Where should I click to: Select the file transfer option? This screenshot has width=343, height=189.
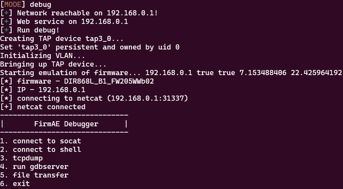pyautogui.click(x=34, y=175)
